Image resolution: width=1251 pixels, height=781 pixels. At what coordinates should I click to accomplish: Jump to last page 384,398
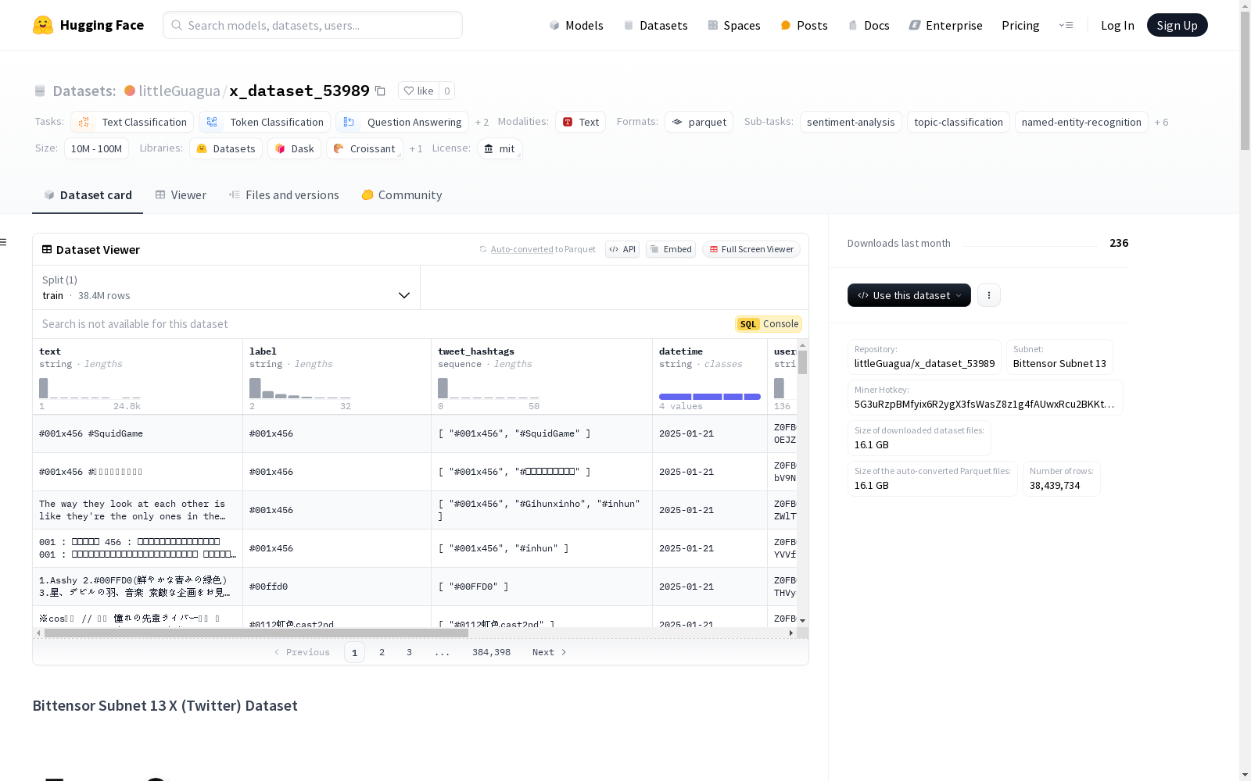(491, 652)
